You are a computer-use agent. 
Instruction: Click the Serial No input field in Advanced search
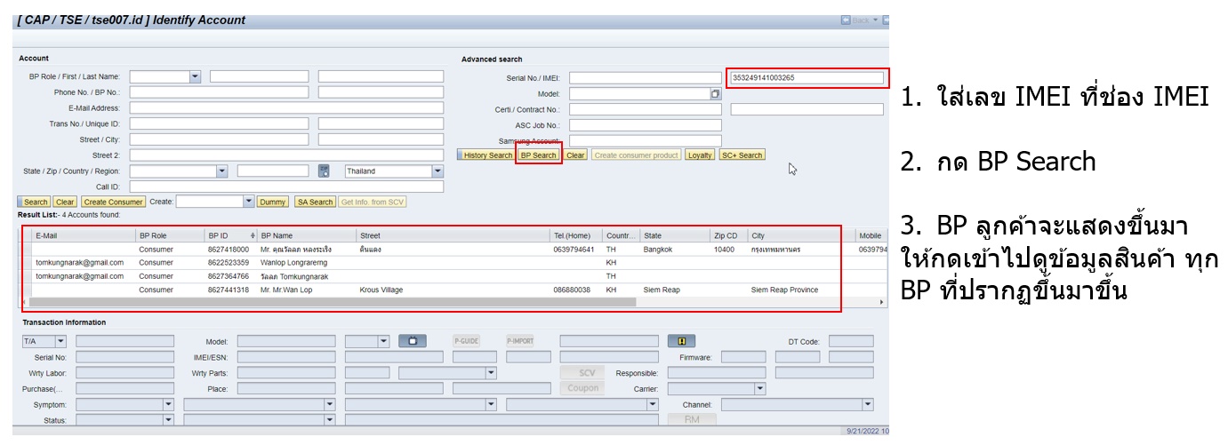click(x=646, y=78)
